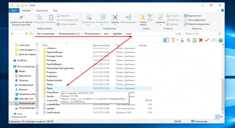Viewport: 235px width, 128px height.
Task: Pin folder via Закрепить на панели быстрого доступа
Action: [x=21, y=20]
